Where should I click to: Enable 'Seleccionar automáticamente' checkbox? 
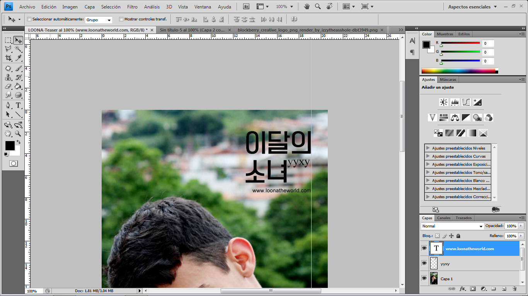(29, 19)
